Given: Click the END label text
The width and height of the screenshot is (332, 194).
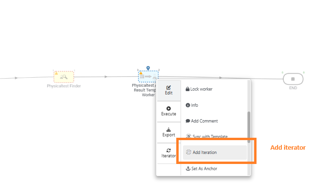Looking at the screenshot, I should (293, 88).
